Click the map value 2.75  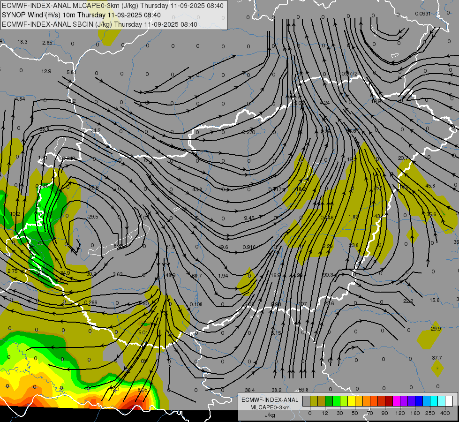click(x=13, y=271)
